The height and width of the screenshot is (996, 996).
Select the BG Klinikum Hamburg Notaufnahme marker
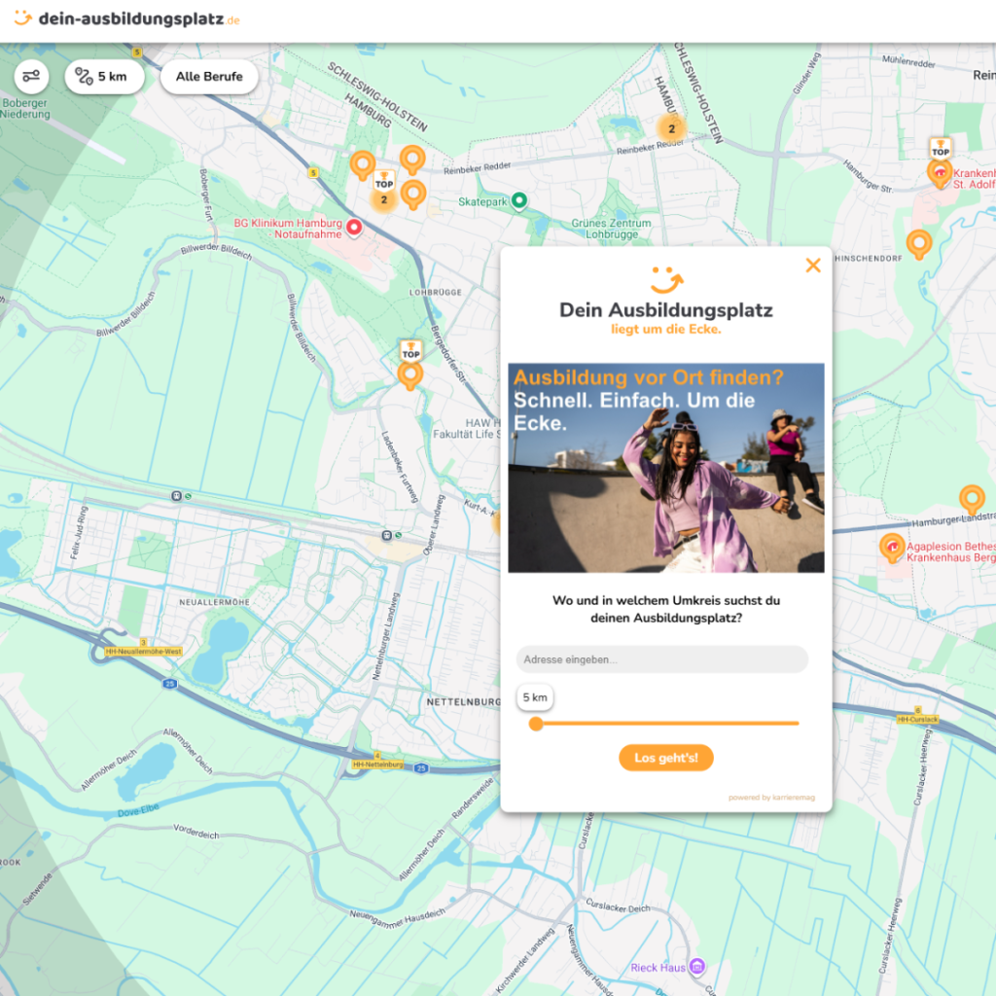pyautogui.click(x=354, y=228)
